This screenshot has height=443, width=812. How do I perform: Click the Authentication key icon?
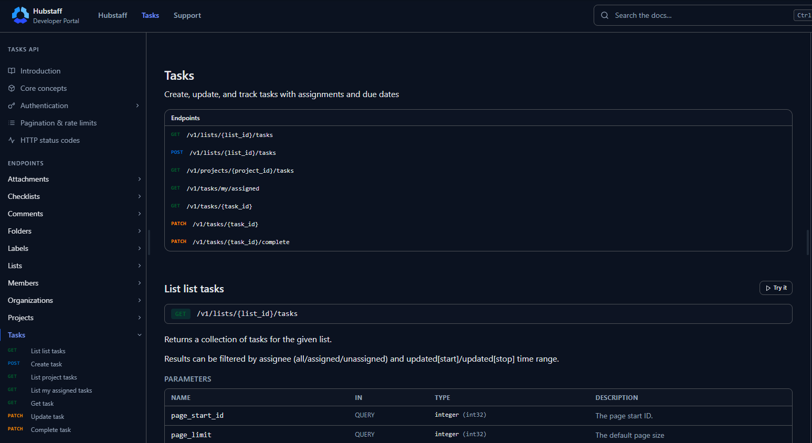[12, 106]
